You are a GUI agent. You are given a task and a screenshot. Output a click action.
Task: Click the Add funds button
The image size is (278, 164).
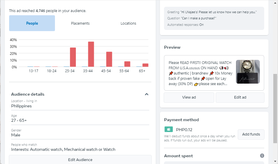[251, 134]
